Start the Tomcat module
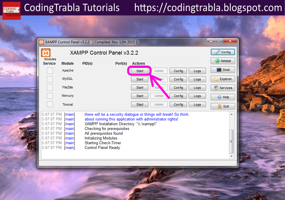The height and width of the screenshot is (200, 285). click(140, 104)
